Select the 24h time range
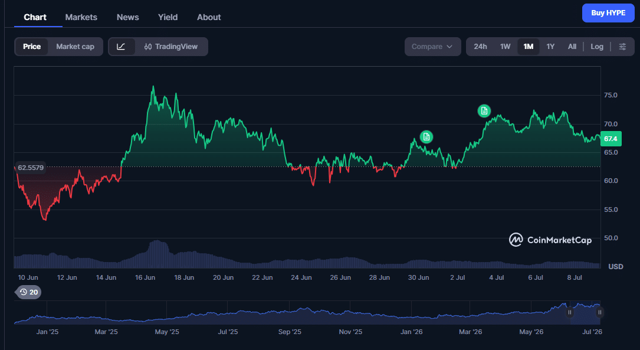This screenshot has width=640, height=350. 480,47
